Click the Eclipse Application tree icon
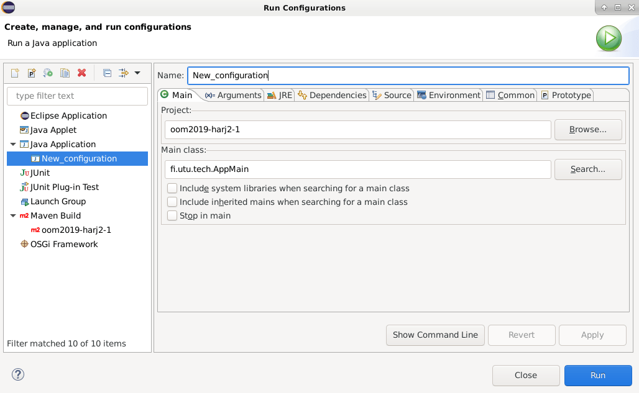Screen dimensions: 639x393 24,116
